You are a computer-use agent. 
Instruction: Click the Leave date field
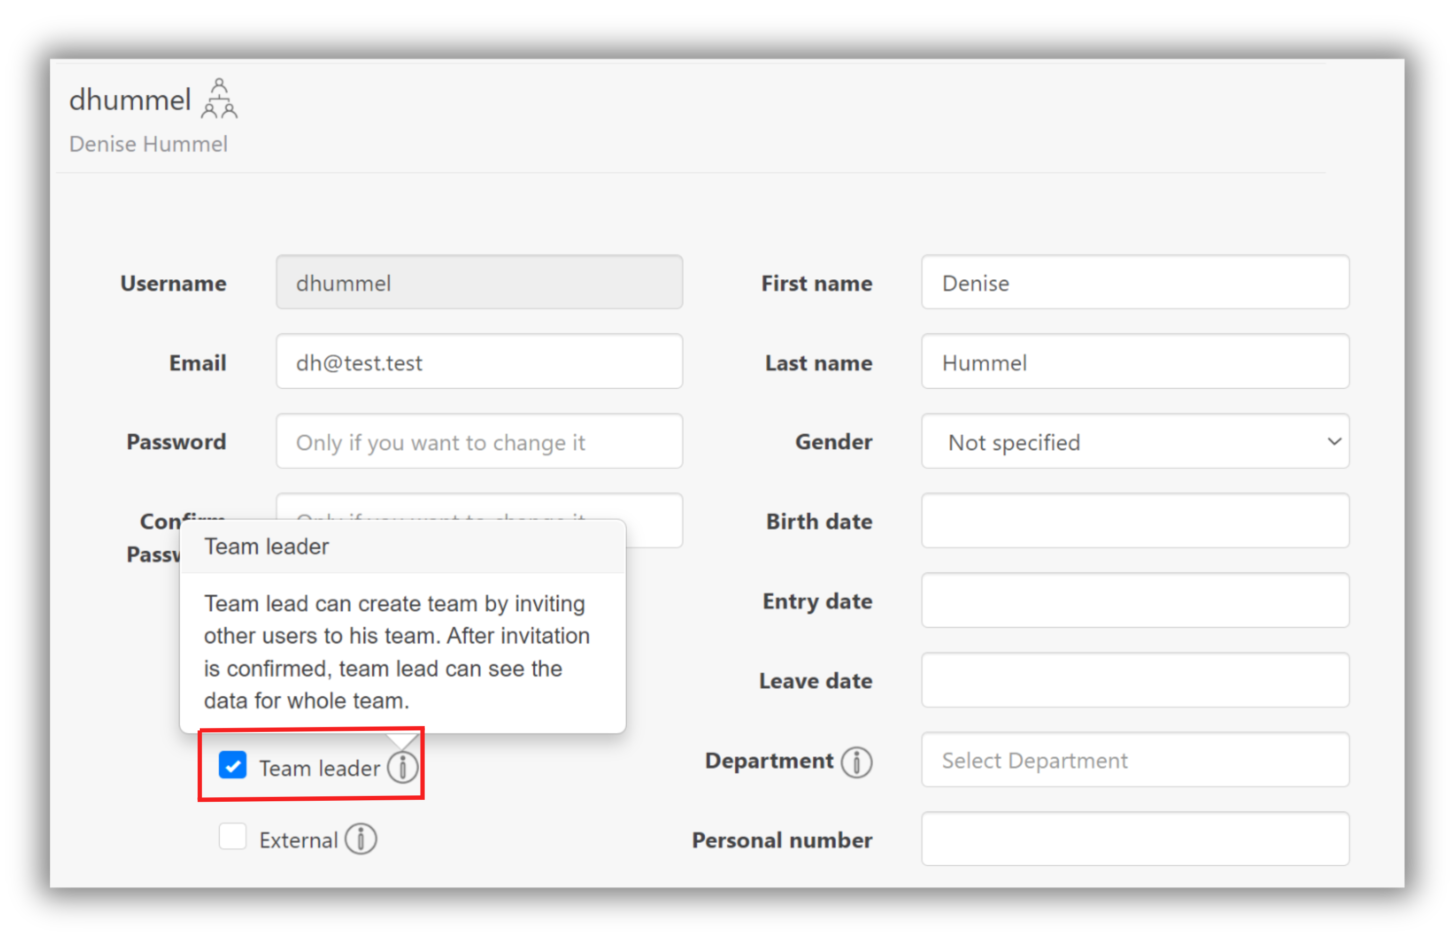click(x=1135, y=680)
